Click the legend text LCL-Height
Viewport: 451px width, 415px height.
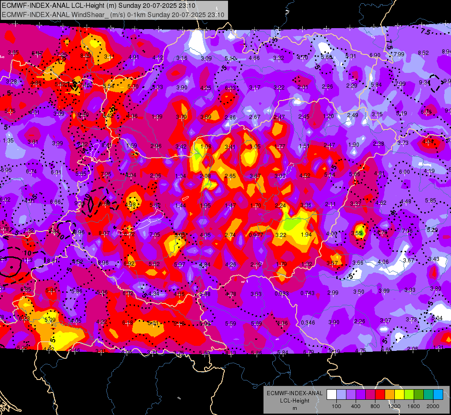[x=294, y=401]
